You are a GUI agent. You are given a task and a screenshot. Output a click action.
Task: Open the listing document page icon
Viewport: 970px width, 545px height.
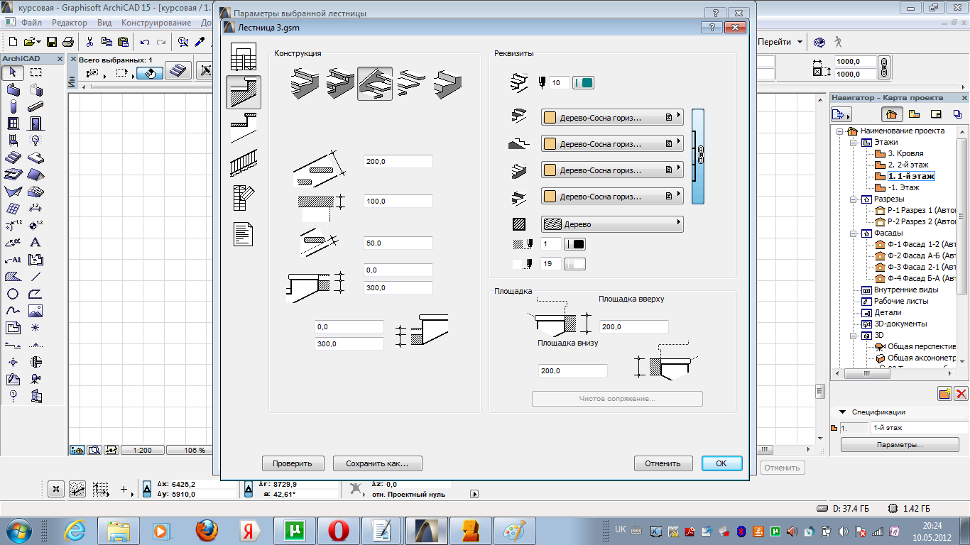244,234
